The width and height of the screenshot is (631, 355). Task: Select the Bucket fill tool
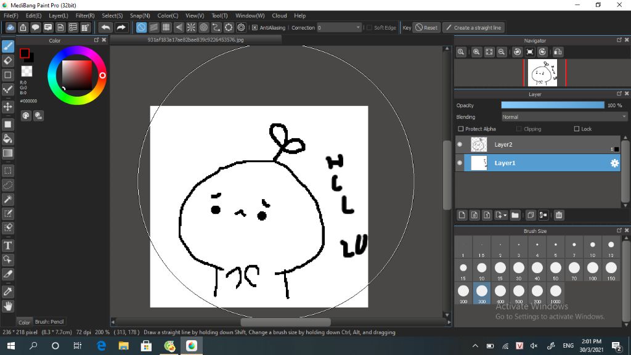[7, 139]
